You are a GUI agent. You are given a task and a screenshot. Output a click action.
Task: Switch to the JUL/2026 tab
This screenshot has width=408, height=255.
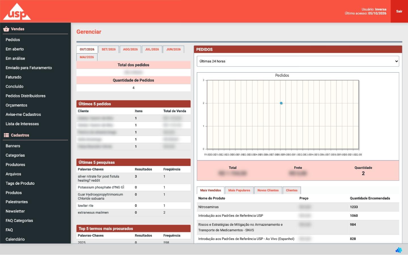click(152, 49)
